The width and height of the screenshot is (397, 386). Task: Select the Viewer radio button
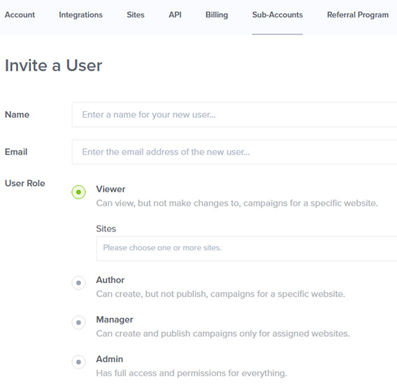78,192
